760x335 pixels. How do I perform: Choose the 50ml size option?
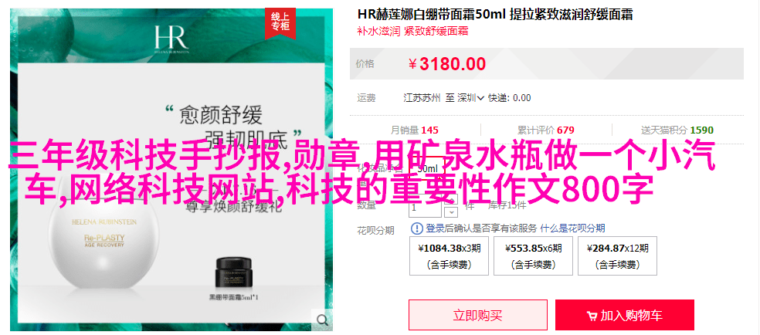[x=426, y=169]
